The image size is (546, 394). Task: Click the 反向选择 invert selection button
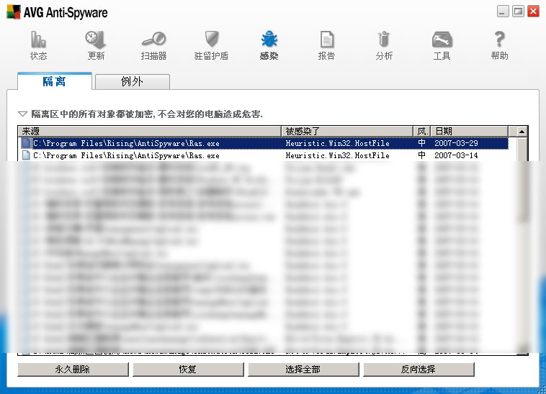pos(419,370)
